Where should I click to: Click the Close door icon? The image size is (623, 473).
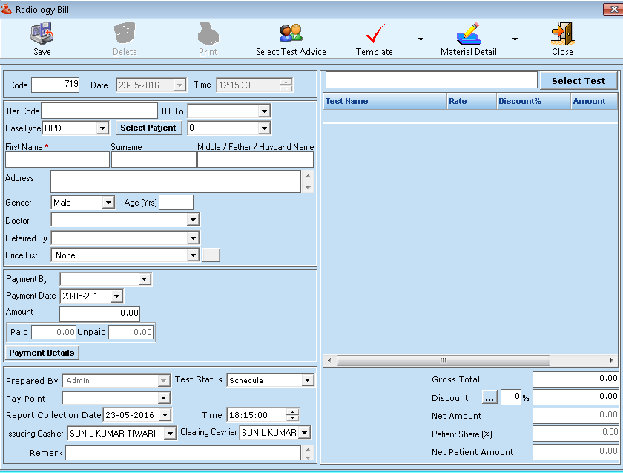[x=562, y=34]
